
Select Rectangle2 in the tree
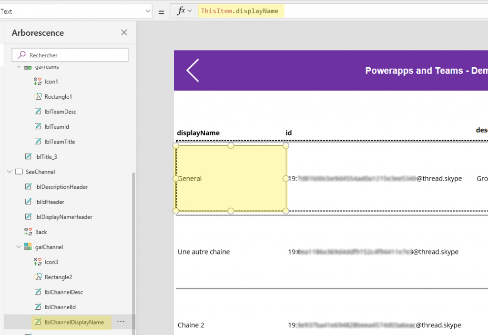[58, 277]
